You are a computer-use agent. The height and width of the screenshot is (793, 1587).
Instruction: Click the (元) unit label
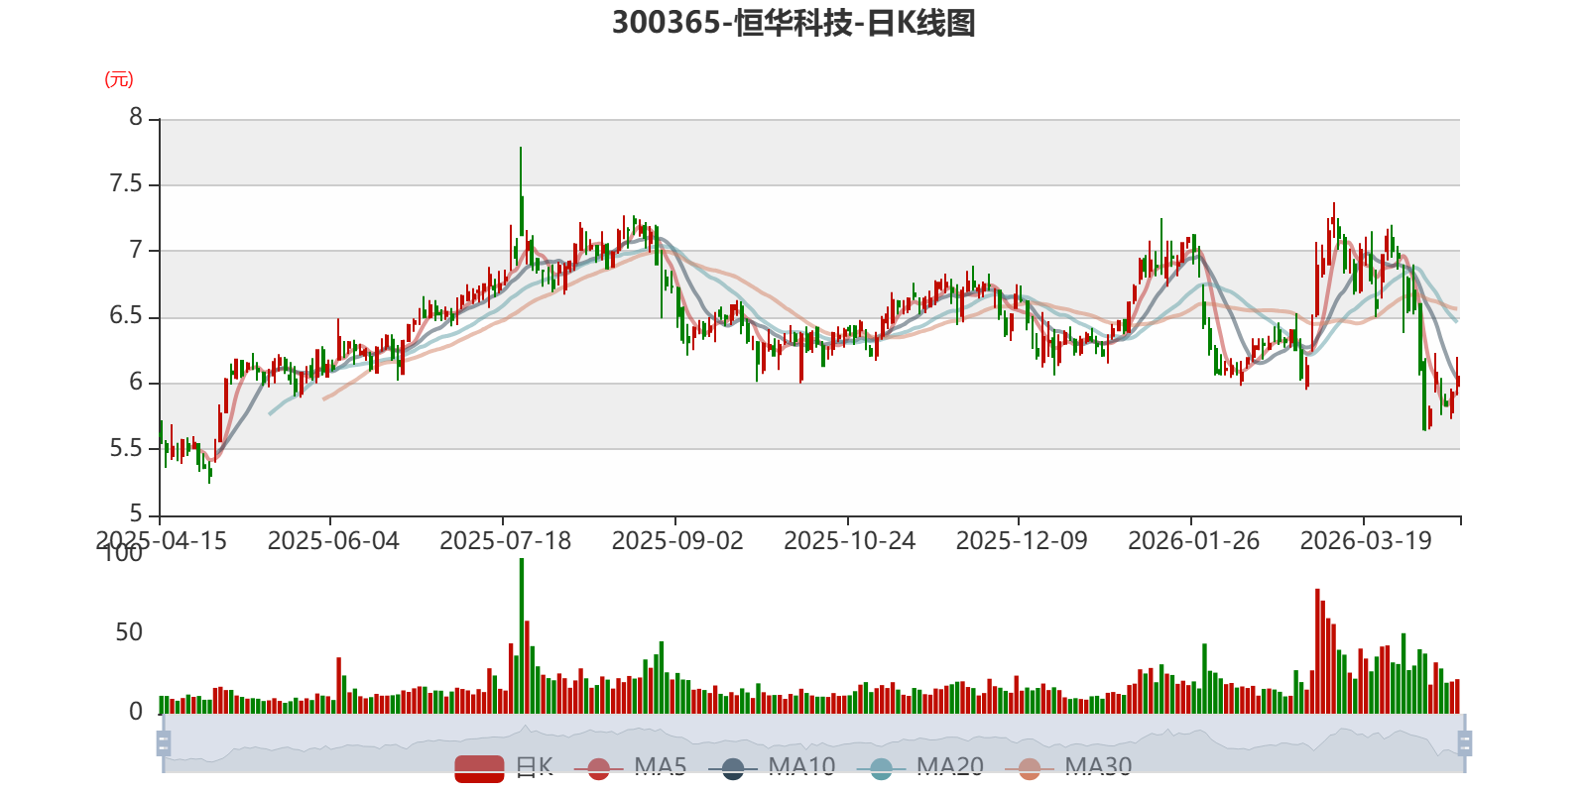coord(119,79)
